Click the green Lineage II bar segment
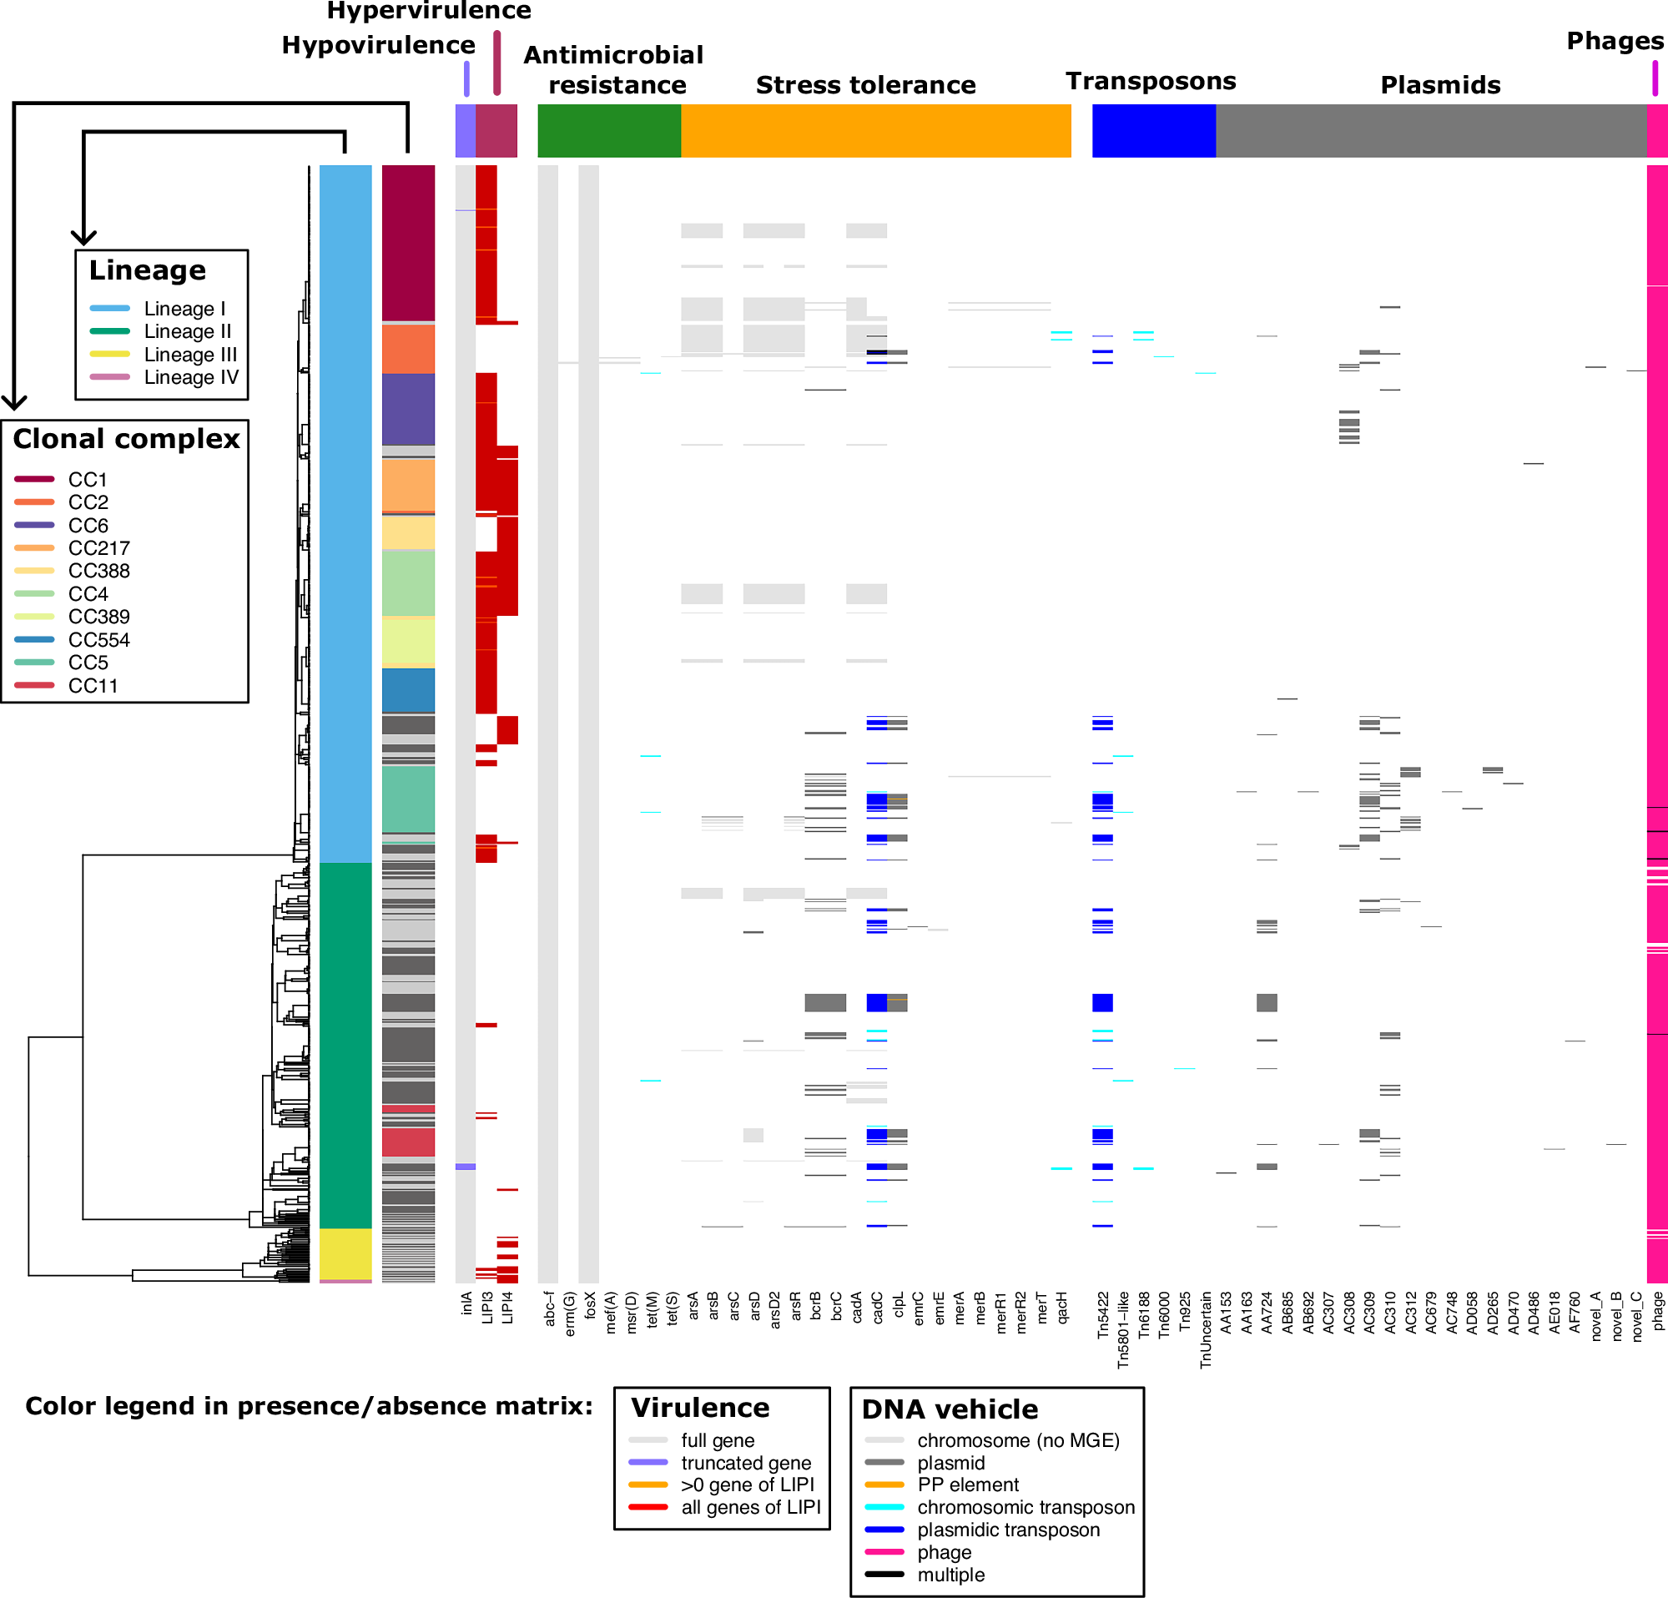The height and width of the screenshot is (1598, 1668). tap(345, 1044)
